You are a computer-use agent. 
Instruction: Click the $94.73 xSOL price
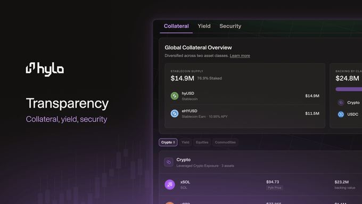273,182
